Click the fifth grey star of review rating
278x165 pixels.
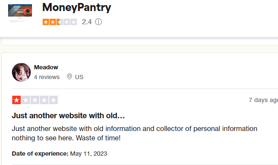(x=53, y=100)
